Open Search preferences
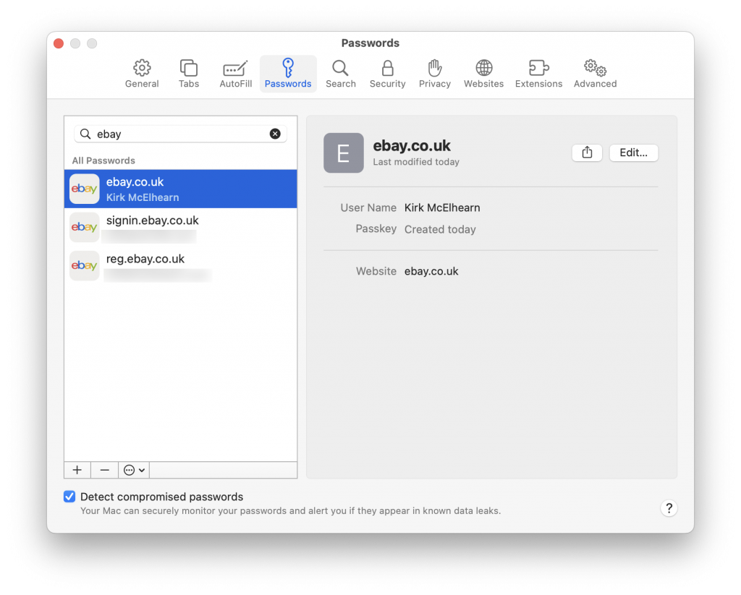 click(x=340, y=72)
